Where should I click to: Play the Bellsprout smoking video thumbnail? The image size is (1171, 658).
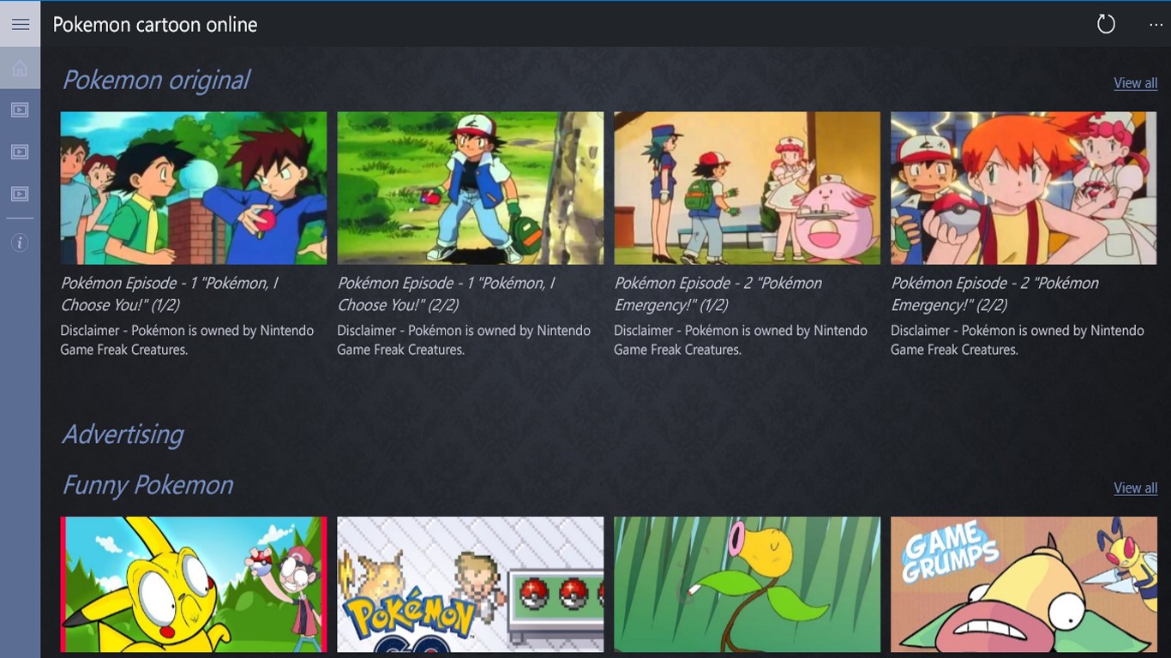(x=747, y=583)
